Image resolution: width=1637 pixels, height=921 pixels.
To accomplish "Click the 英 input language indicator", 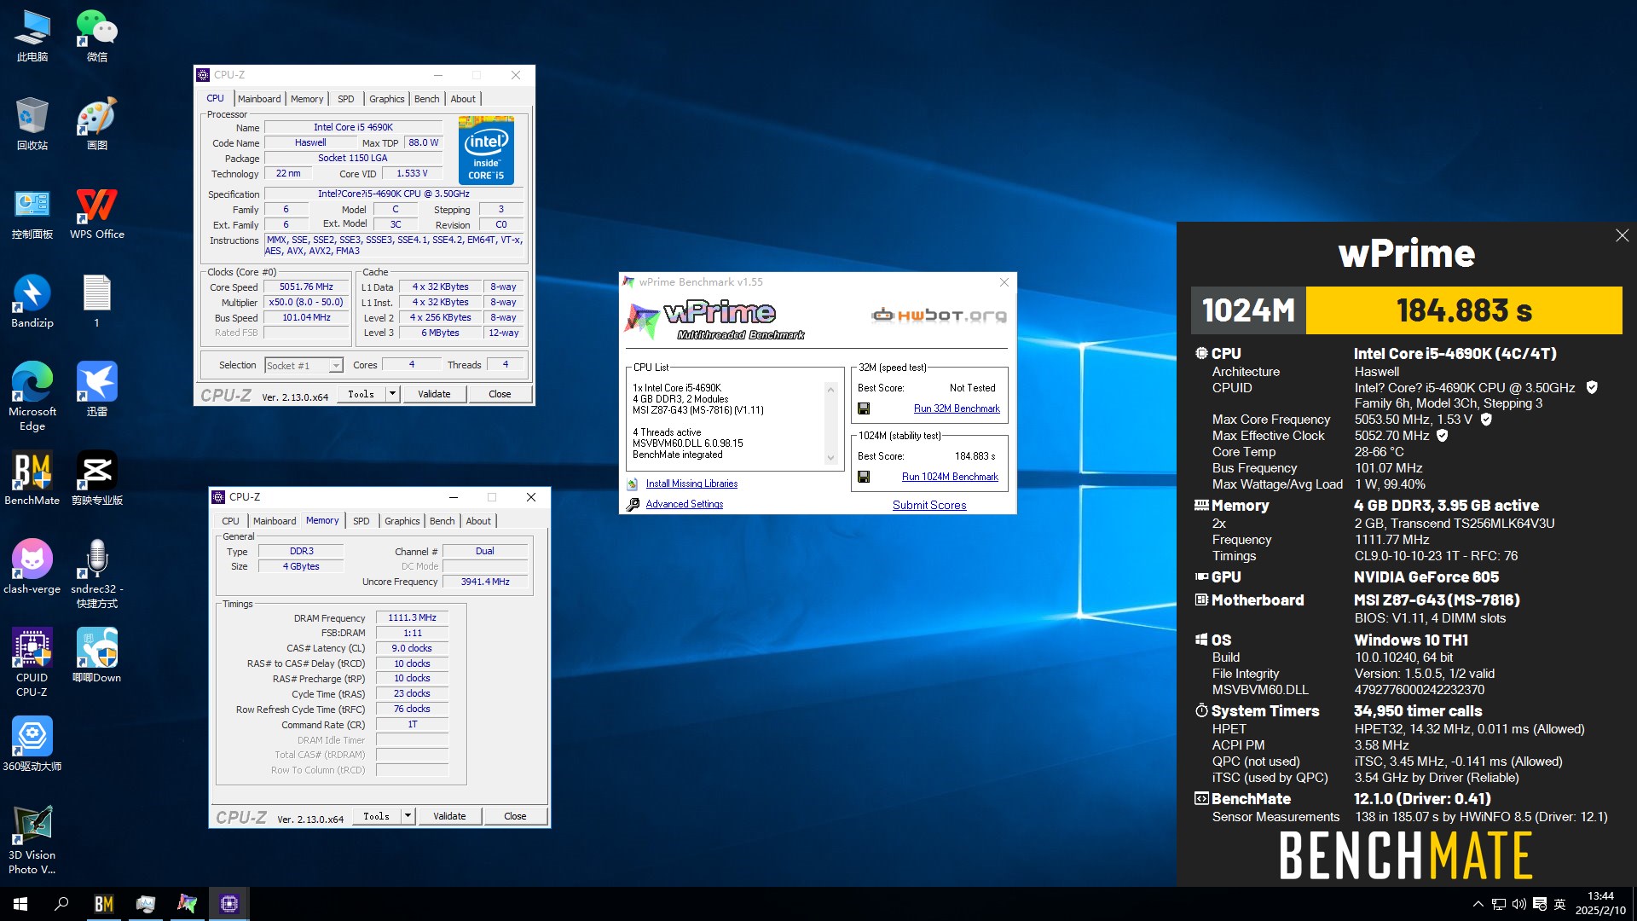I will pos(1559,904).
